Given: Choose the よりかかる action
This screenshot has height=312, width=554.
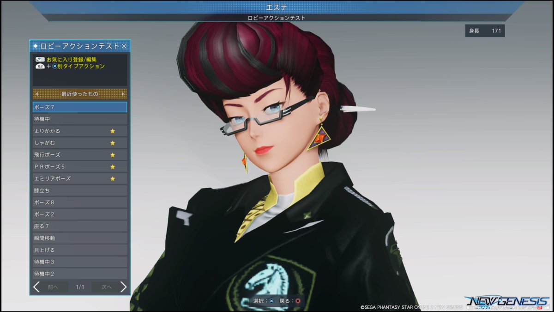Looking at the screenshot, I should [x=80, y=131].
